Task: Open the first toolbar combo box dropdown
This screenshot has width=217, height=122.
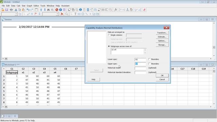Action: coord(16,14)
